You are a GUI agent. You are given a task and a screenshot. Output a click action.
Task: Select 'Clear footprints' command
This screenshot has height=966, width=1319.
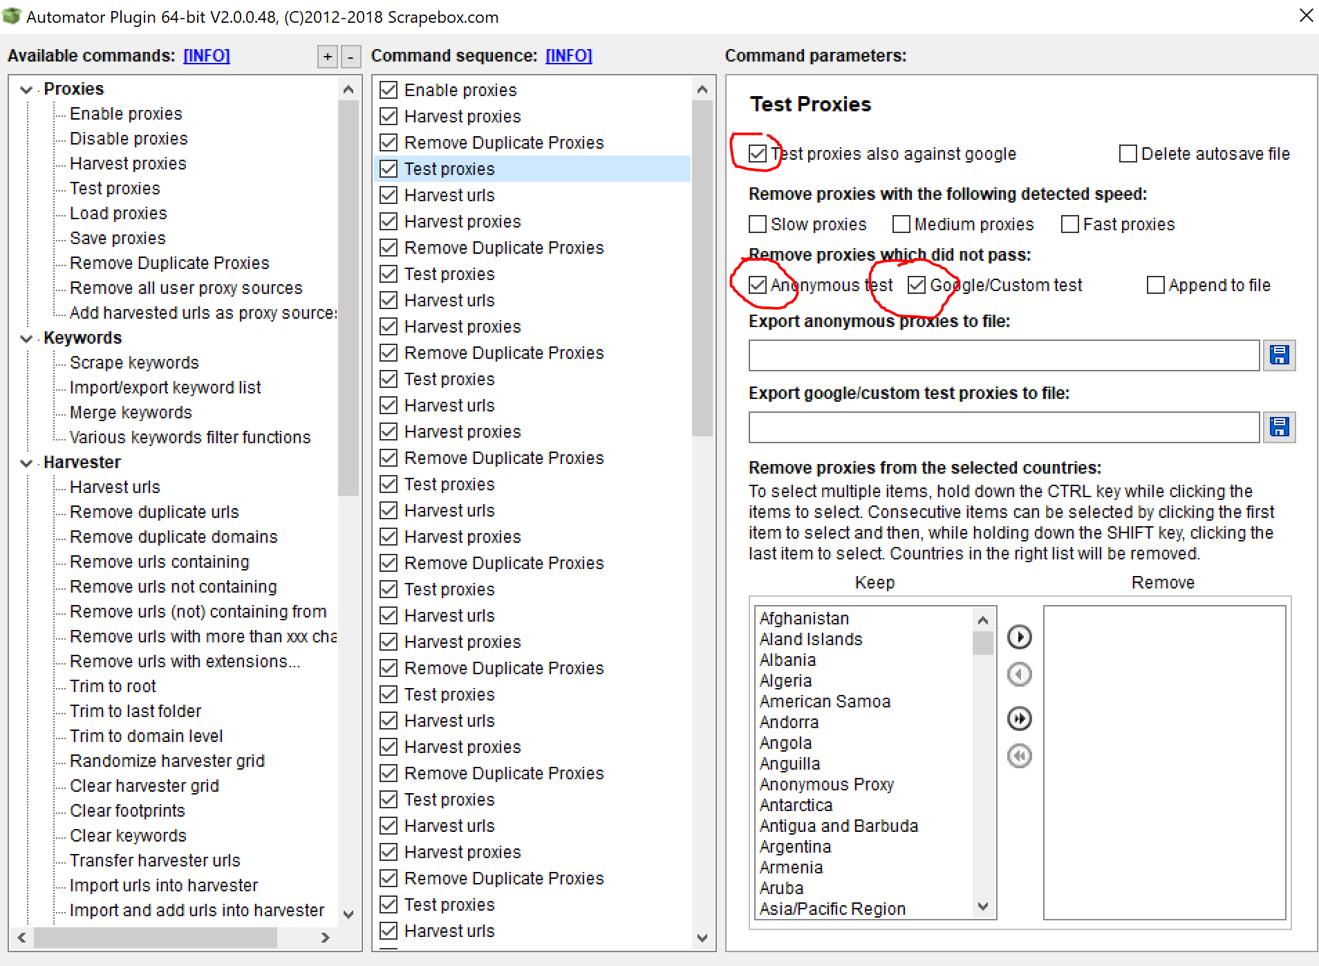[127, 810]
